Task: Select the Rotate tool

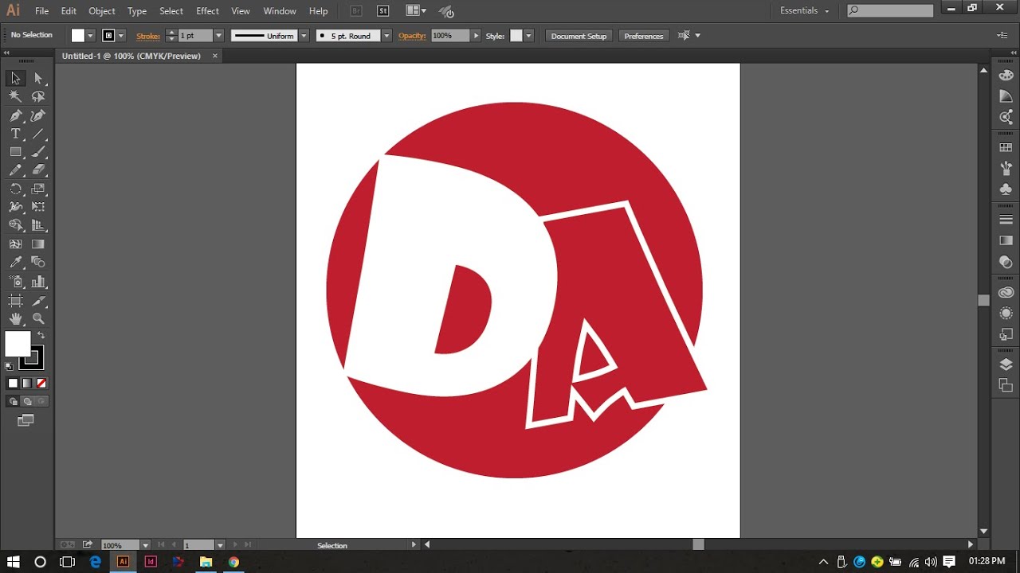Action: tap(15, 189)
